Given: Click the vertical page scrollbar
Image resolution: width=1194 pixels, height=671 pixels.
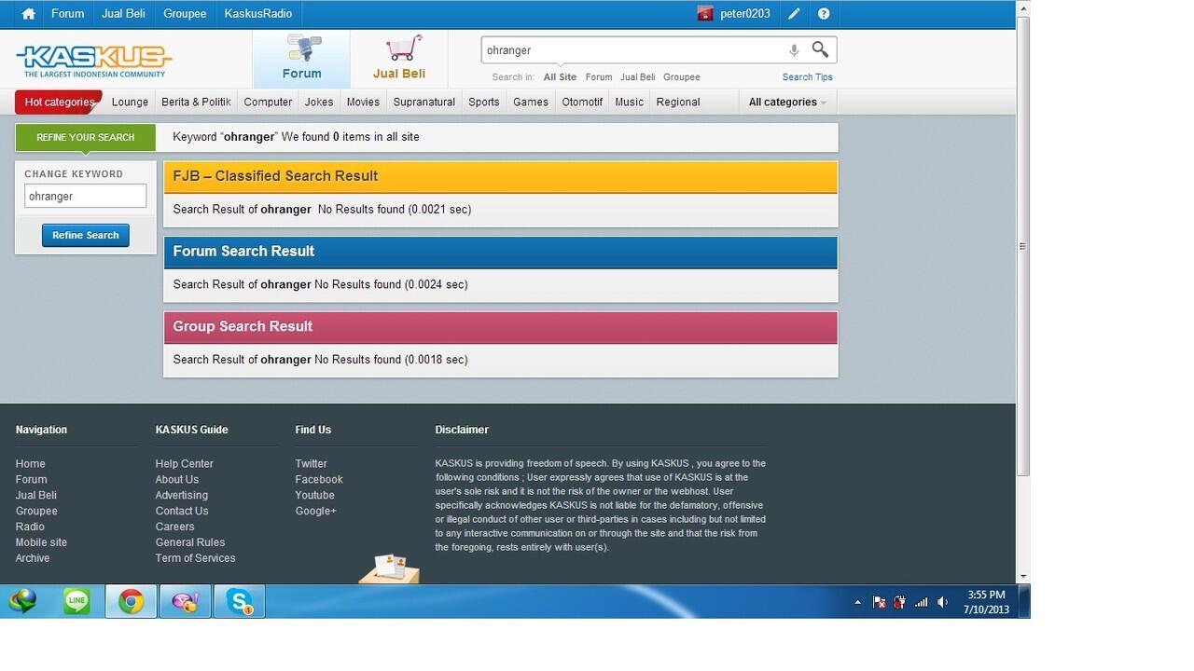Looking at the screenshot, I should click(x=1023, y=246).
